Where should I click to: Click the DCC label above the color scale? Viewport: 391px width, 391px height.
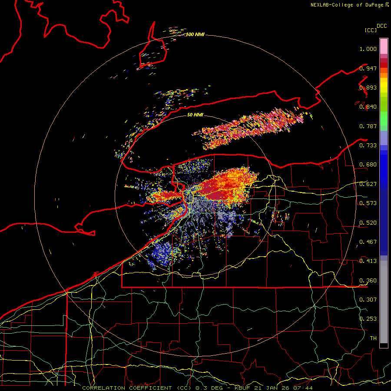pyautogui.click(x=381, y=26)
